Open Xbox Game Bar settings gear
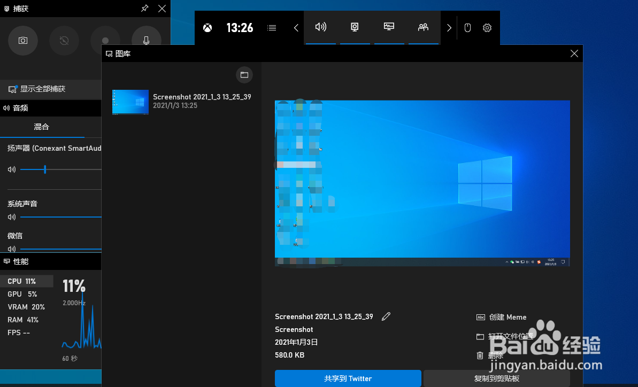The height and width of the screenshot is (387, 638). (x=487, y=28)
